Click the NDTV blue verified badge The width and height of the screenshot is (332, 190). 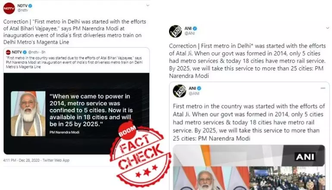click(30, 6)
